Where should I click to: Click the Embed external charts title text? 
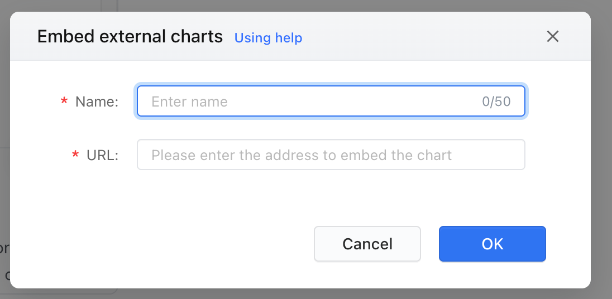(x=130, y=37)
